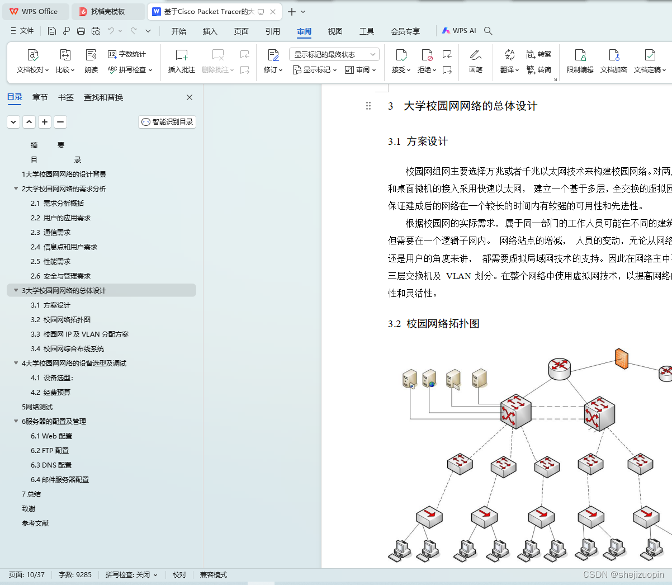The width and height of the screenshot is (672, 585).
Task: Switch to 找稻壳模板 window tab
Action: click(x=108, y=12)
